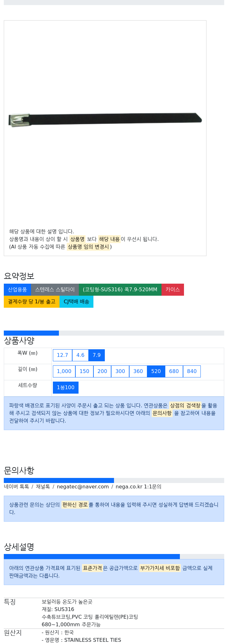The image size is (228, 644).
Task: Pick the 200 length button
Action: [102, 371]
